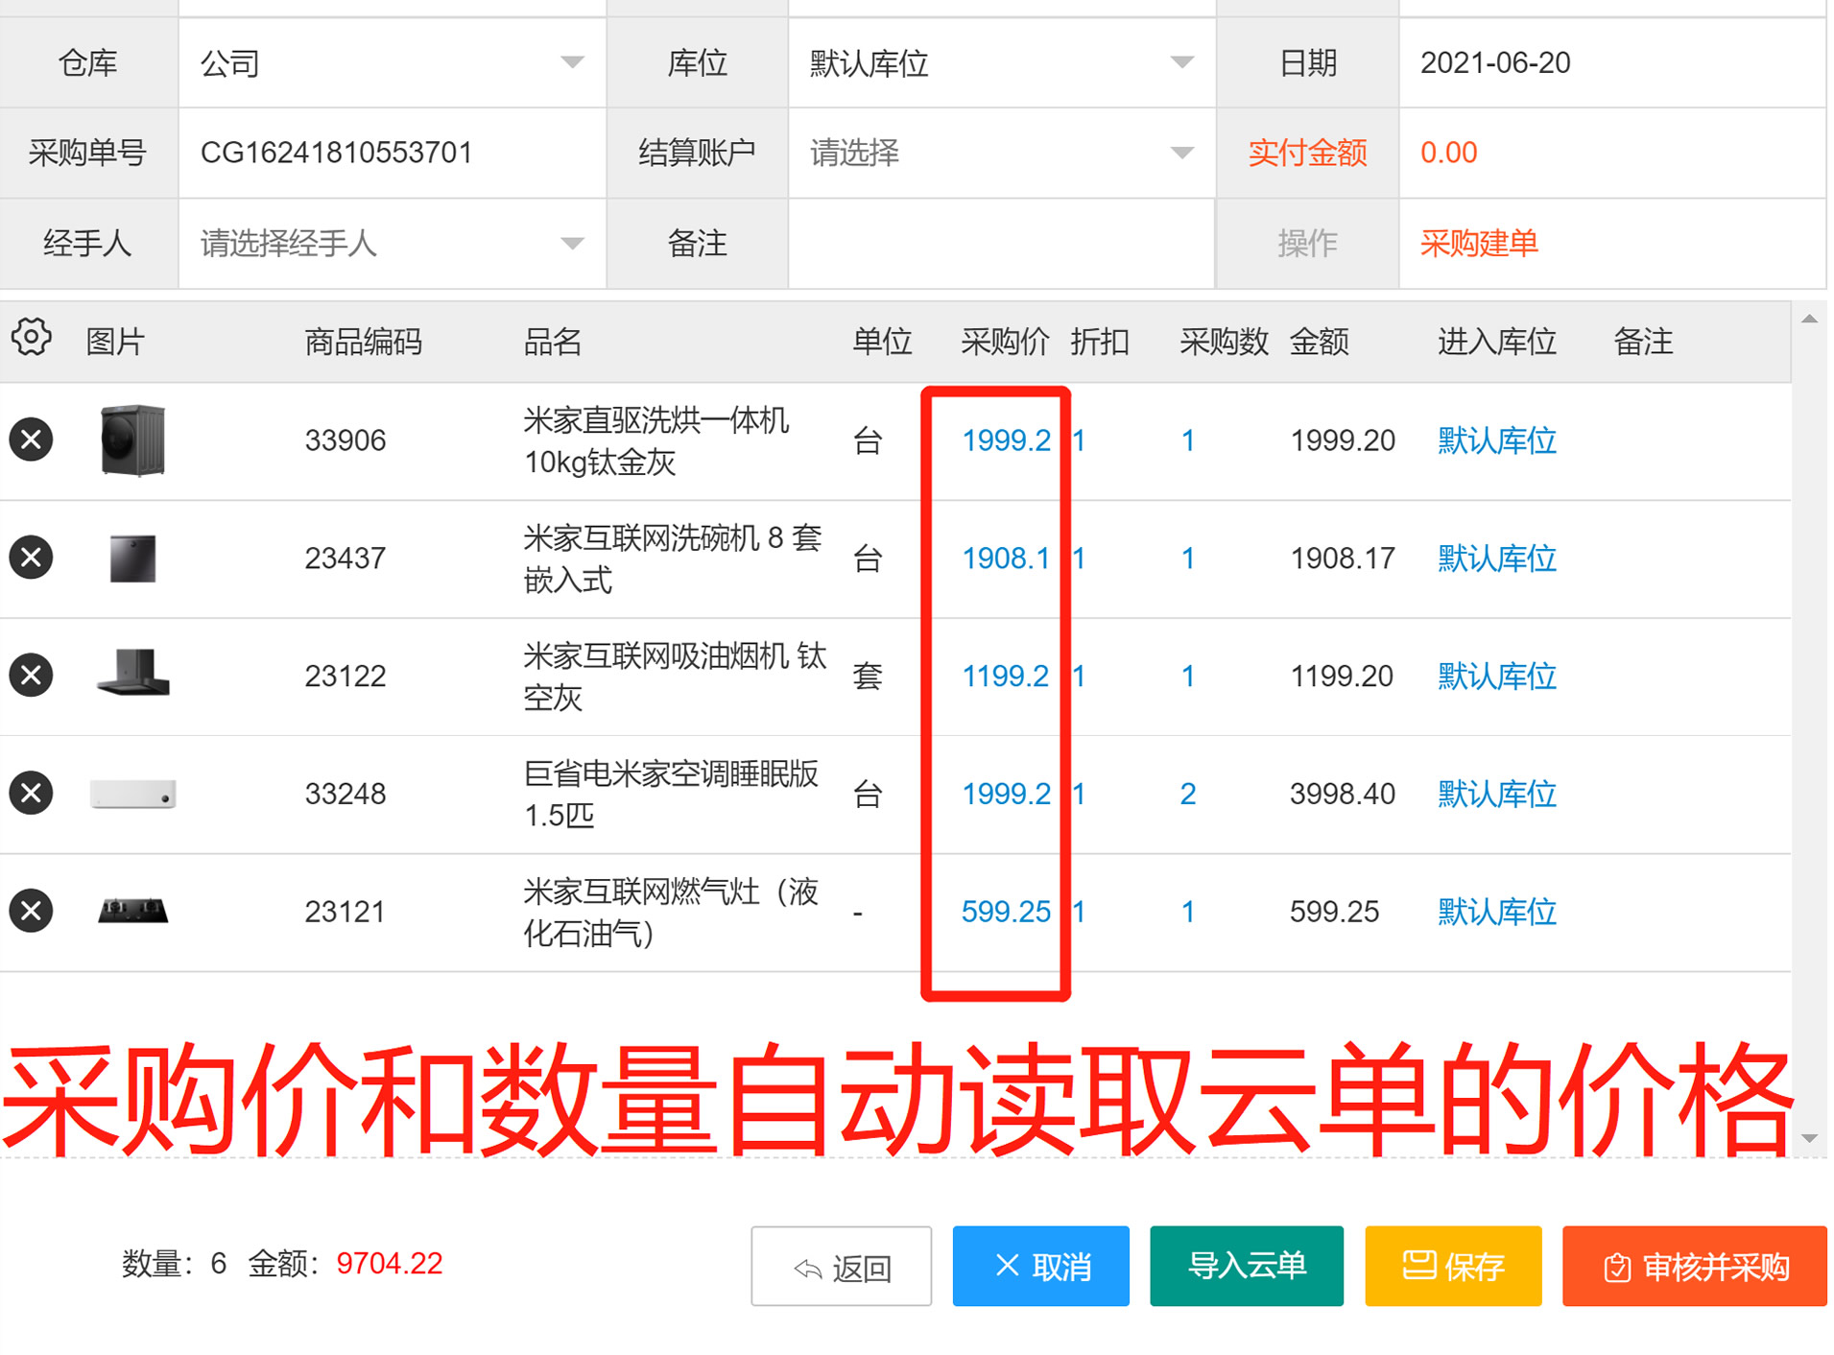Open air conditioner thumbnail for item 33248

[132, 794]
